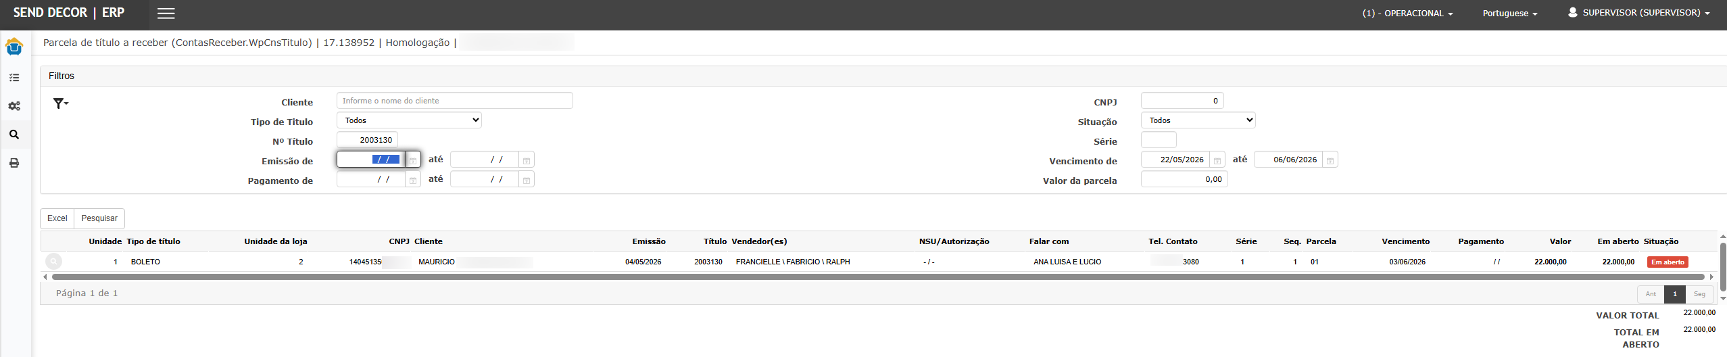
Task: Click the Vencimento column header
Action: click(x=1405, y=241)
